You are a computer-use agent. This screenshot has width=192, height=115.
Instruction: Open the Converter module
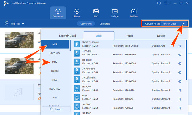[58, 13]
